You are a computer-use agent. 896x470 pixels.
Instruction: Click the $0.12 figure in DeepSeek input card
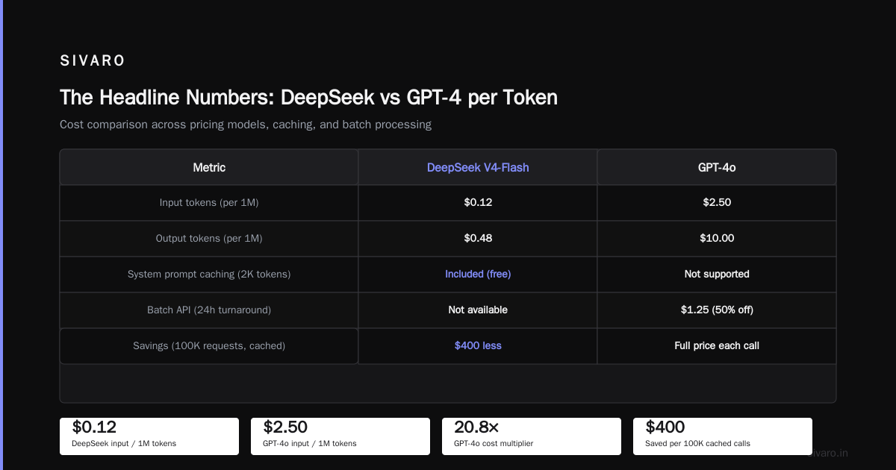coord(94,427)
